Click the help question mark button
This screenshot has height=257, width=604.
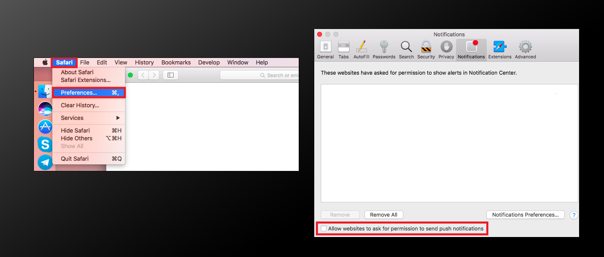pyautogui.click(x=574, y=215)
